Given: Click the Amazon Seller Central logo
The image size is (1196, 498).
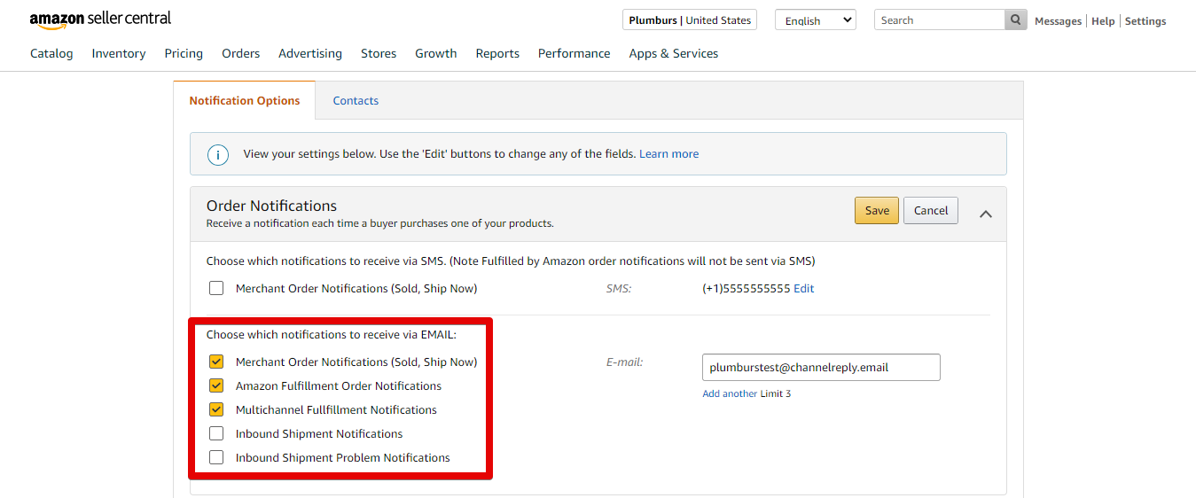Looking at the screenshot, I should 100,19.
